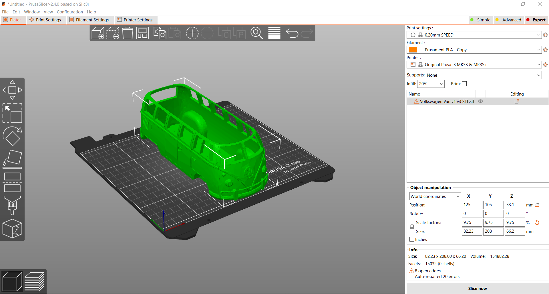This screenshot has width=549, height=294.
Task: Select the Place on face tool
Action: [x=12, y=159]
